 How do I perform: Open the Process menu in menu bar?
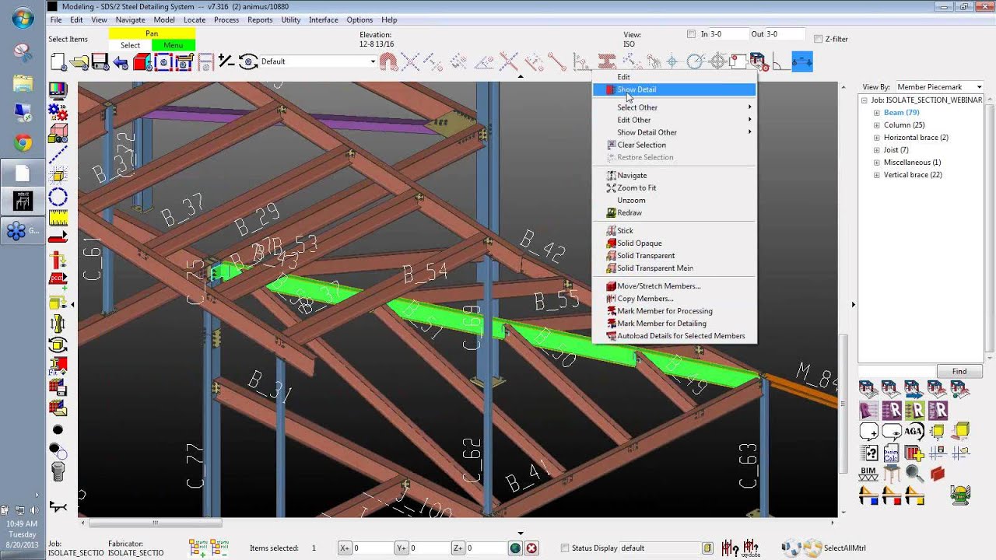coord(226,19)
